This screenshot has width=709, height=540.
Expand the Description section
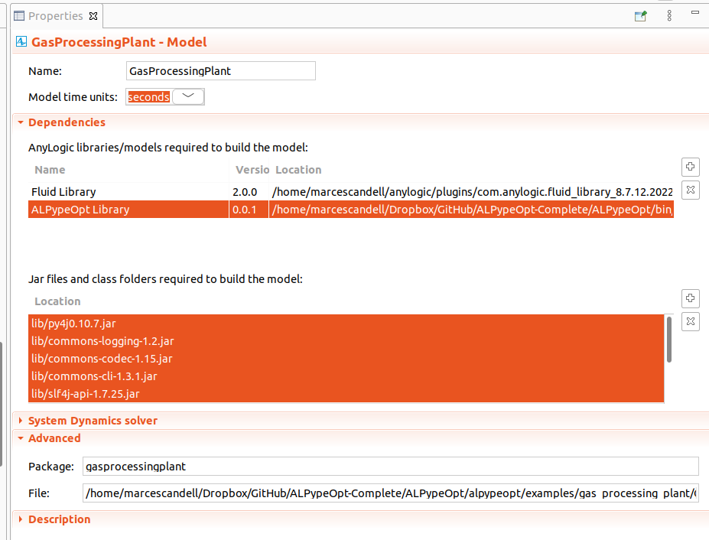point(21,519)
